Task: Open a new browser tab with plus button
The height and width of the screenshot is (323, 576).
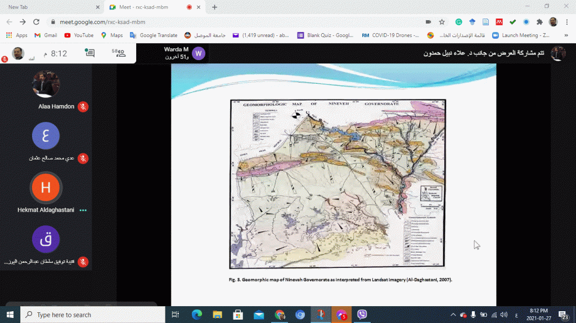Action: [214, 7]
